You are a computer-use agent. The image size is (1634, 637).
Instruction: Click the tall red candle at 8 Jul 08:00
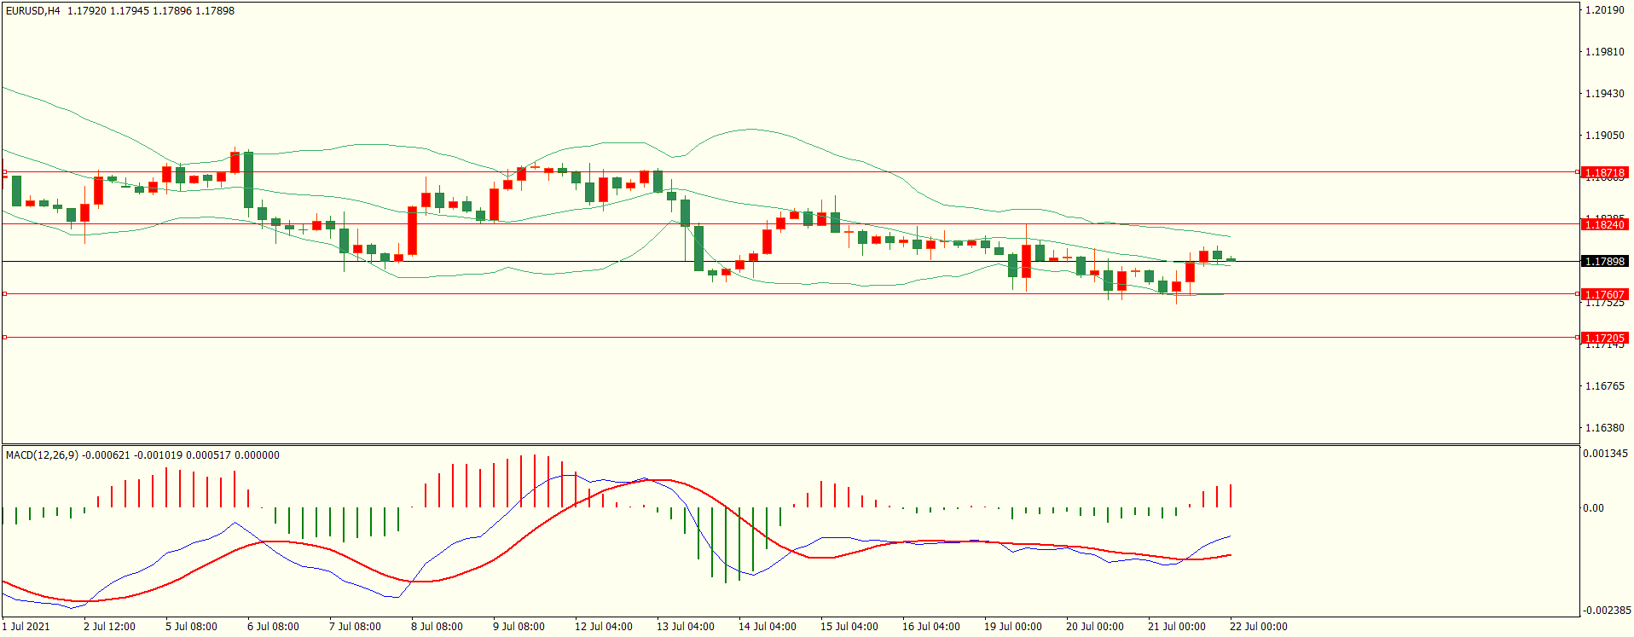pyautogui.click(x=413, y=230)
